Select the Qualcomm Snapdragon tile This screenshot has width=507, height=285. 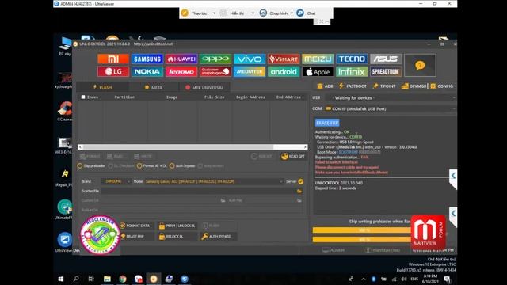click(215, 71)
